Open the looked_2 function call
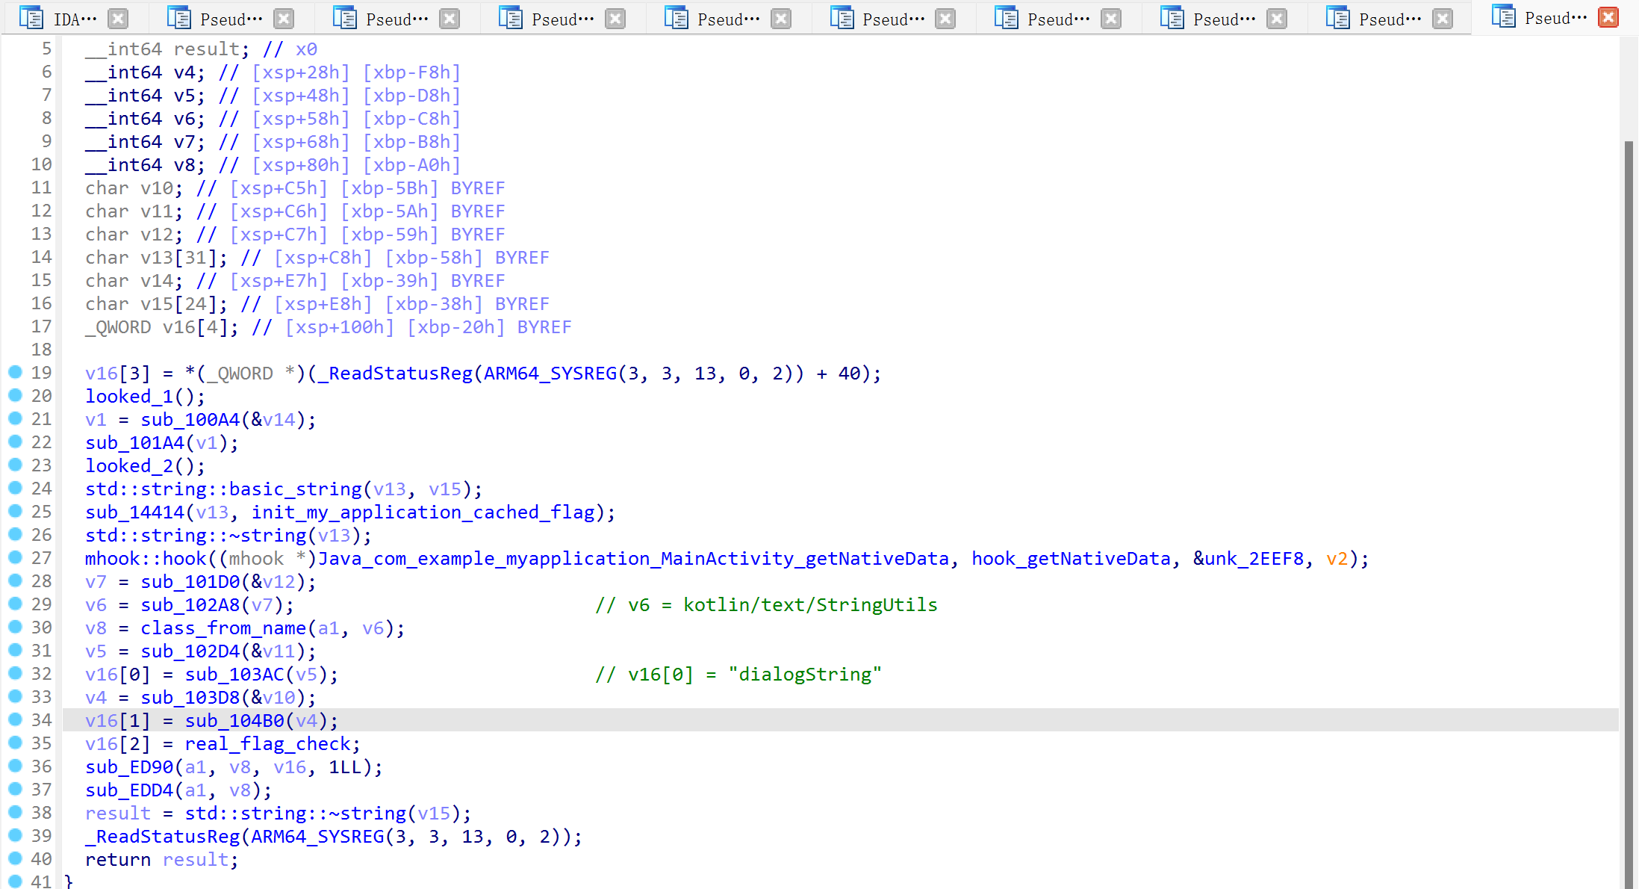Screen dimensions: 1639x889 [x=129, y=466]
